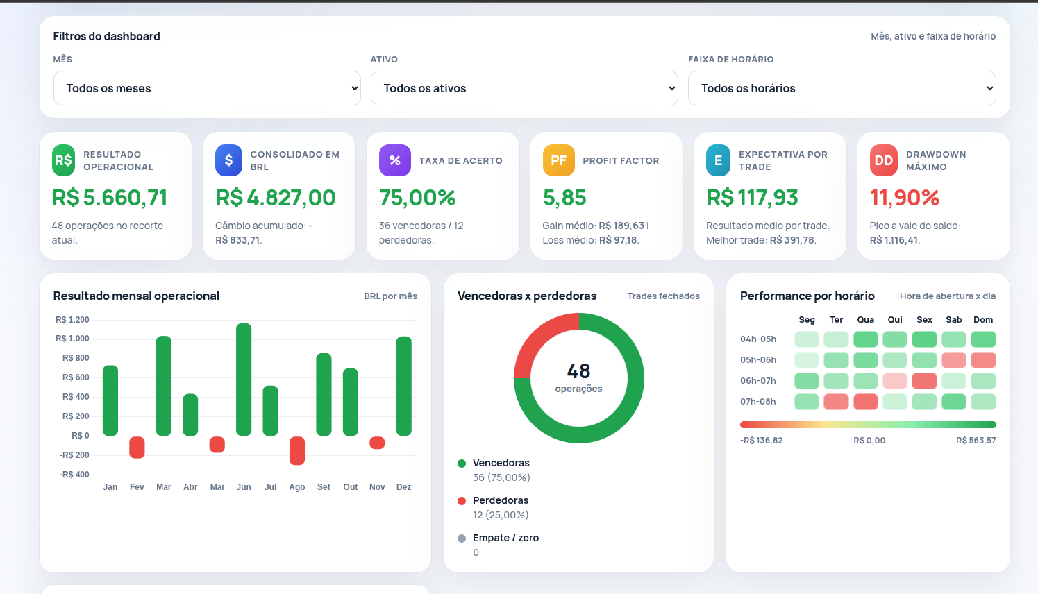The height and width of the screenshot is (594, 1038).
Task: Open the Todos os horários dropdown
Action: point(842,88)
